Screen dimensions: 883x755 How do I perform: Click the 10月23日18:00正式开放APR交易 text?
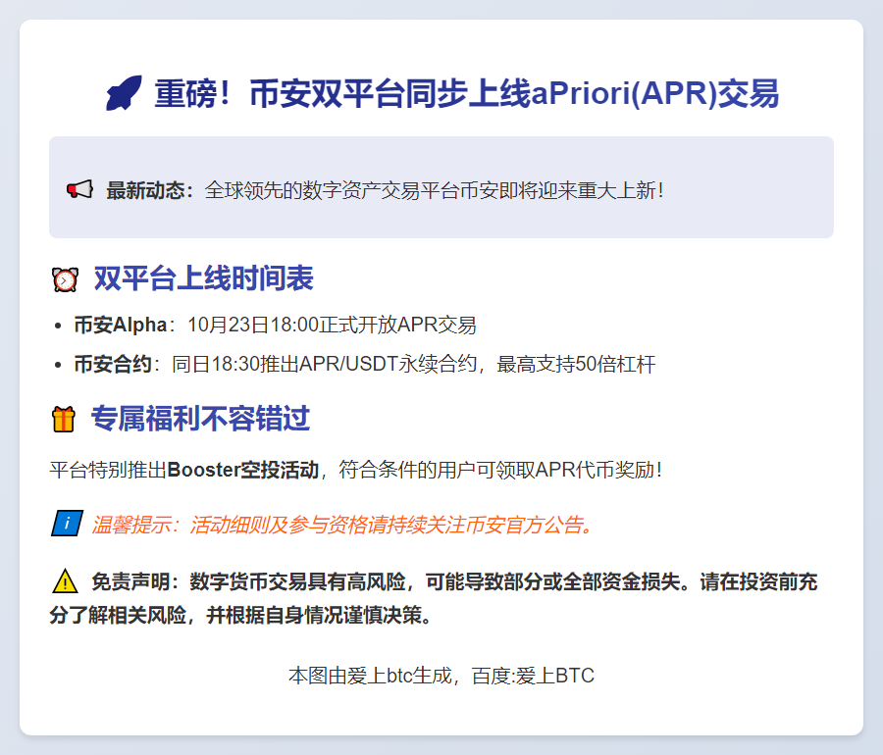click(x=332, y=326)
